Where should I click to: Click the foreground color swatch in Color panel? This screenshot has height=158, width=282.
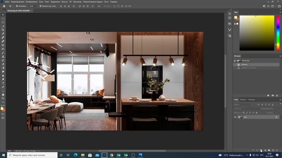click(x=235, y=17)
